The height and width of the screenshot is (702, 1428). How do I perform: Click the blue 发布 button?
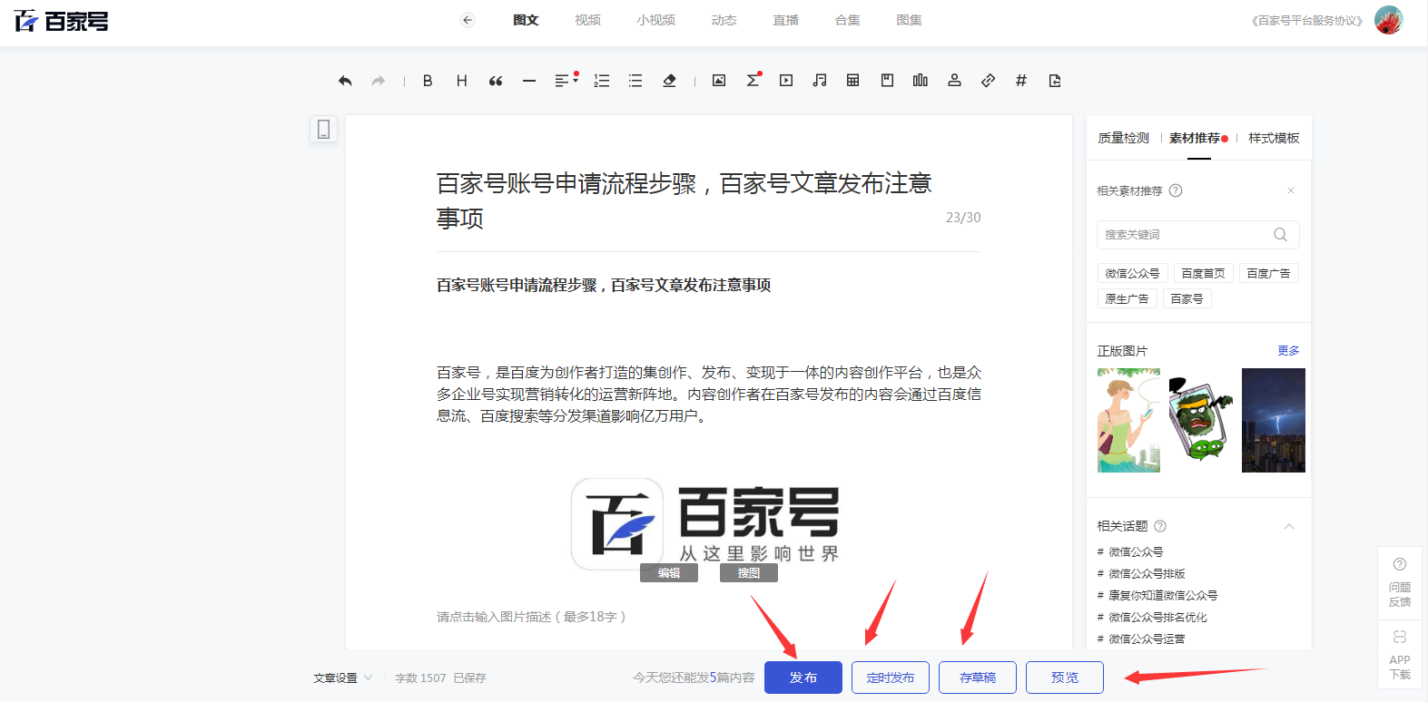(x=803, y=678)
